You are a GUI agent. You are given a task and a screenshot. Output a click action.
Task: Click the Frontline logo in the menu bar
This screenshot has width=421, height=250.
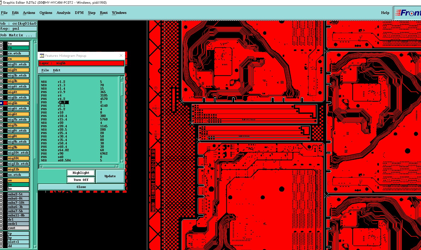(x=408, y=13)
